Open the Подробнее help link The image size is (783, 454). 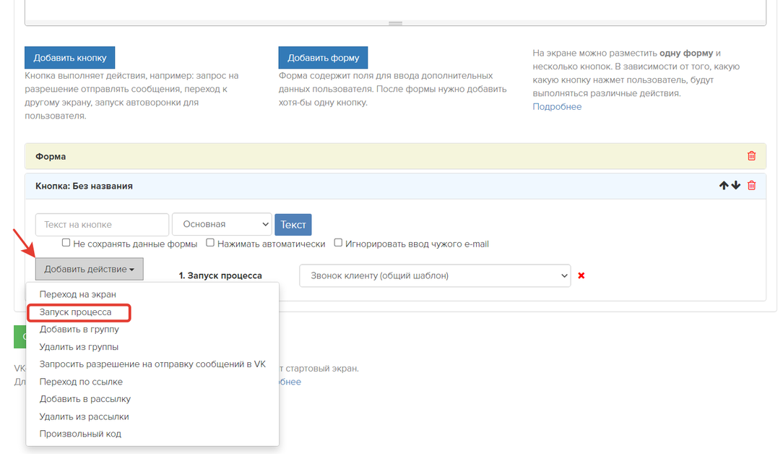point(557,107)
